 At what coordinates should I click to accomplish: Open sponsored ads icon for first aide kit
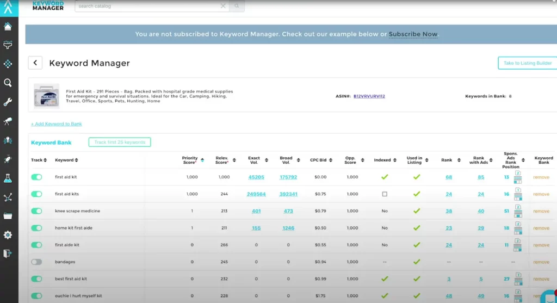tap(518, 245)
